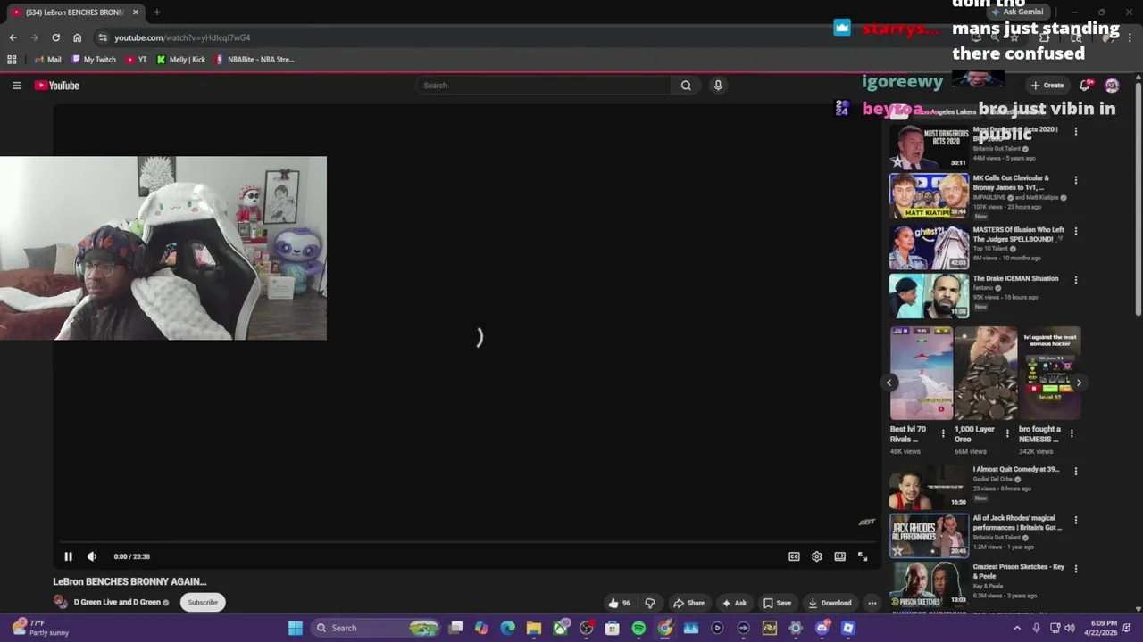This screenshot has height=642, width=1143.
Task: Open the My Twitch bookmark
Action: [95, 60]
